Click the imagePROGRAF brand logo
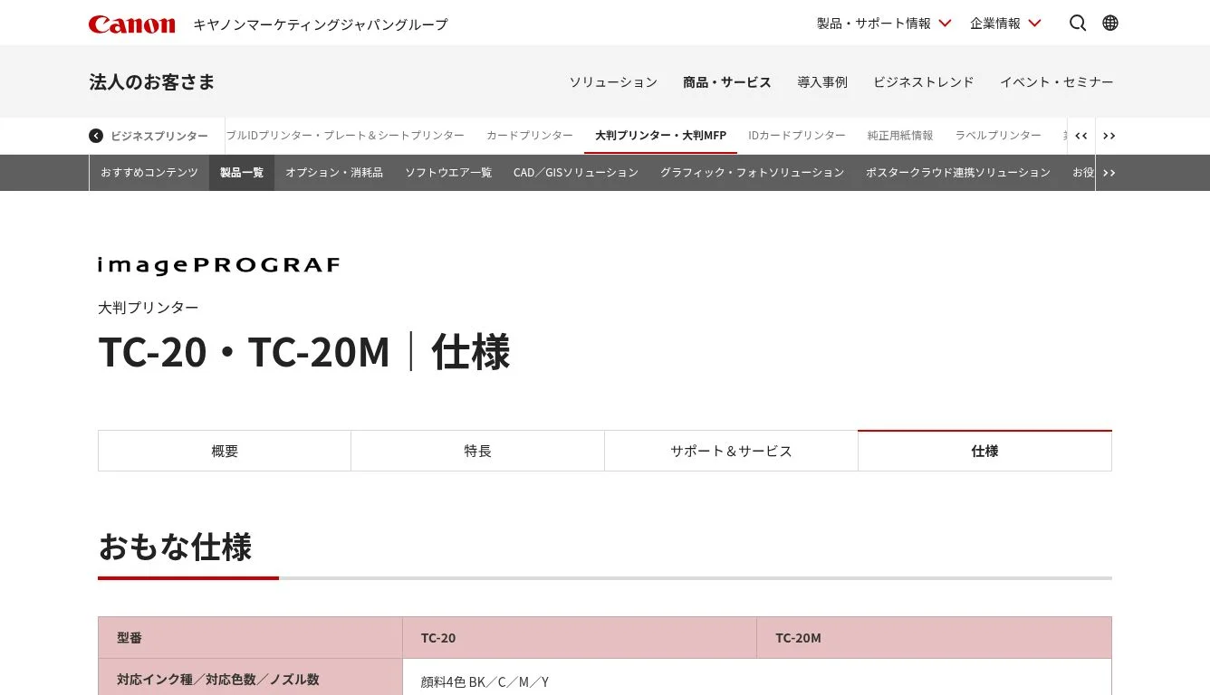The height and width of the screenshot is (695, 1210). [218, 265]
